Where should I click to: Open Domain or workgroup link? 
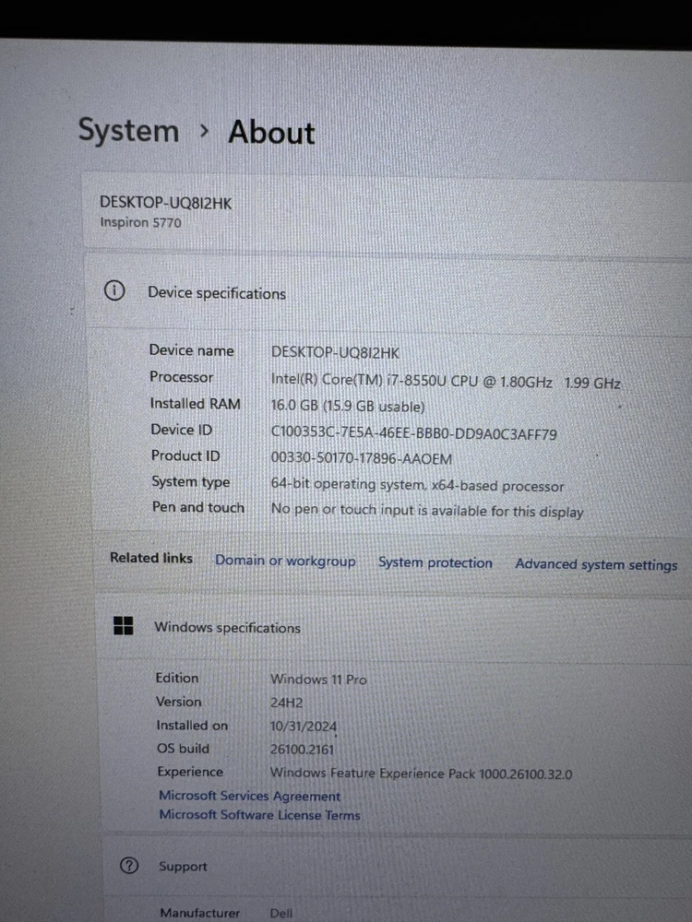[x=285, y=561]
